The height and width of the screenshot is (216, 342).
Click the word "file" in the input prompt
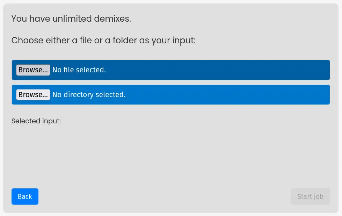(x=85, y=41)
